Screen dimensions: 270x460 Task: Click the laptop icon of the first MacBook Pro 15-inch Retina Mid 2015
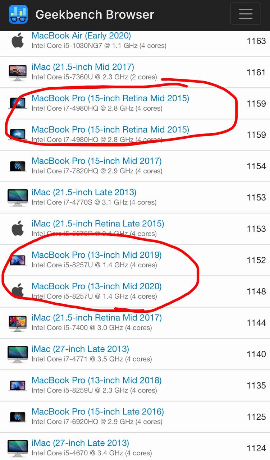(18, 103)
